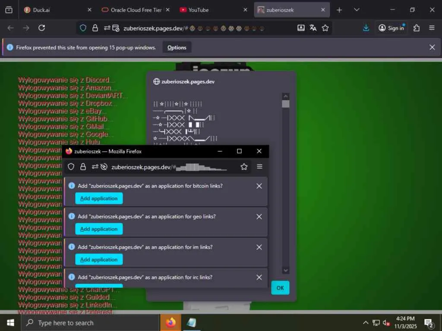Add application for im links

[99, 259]
